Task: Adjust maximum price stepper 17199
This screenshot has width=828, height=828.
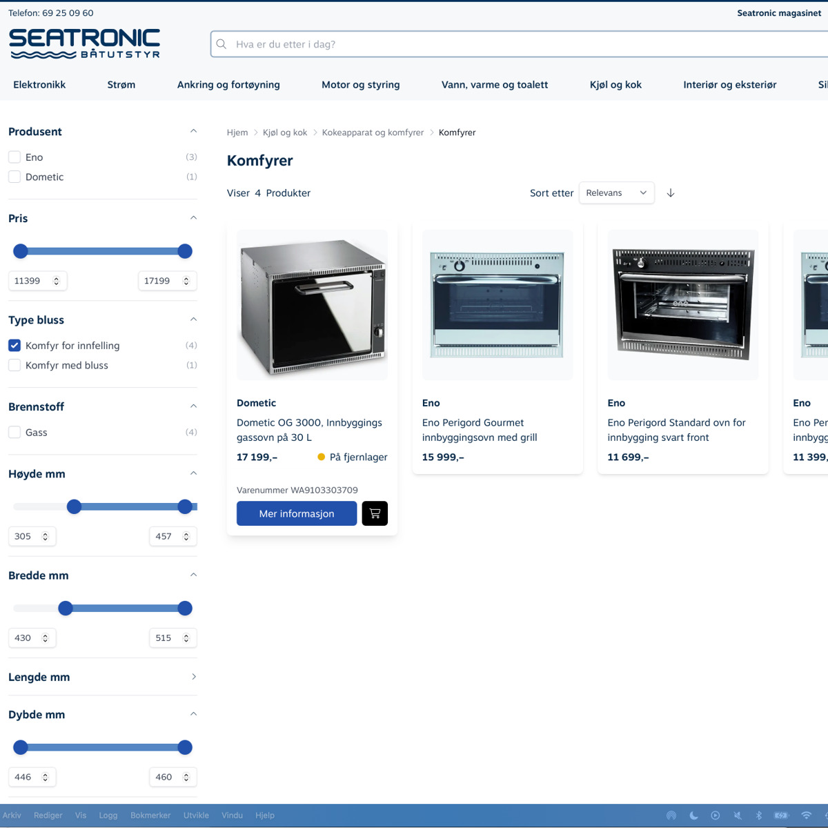Action: pos(186,281)
